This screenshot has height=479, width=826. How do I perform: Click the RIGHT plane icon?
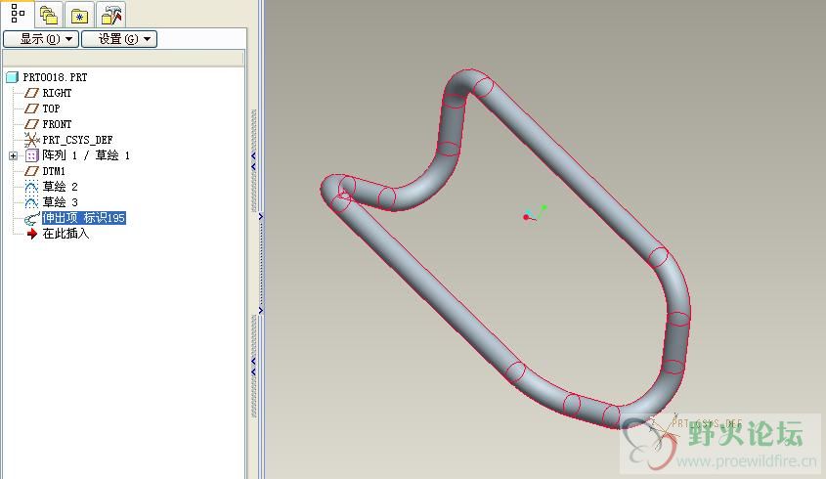[31, 93]
